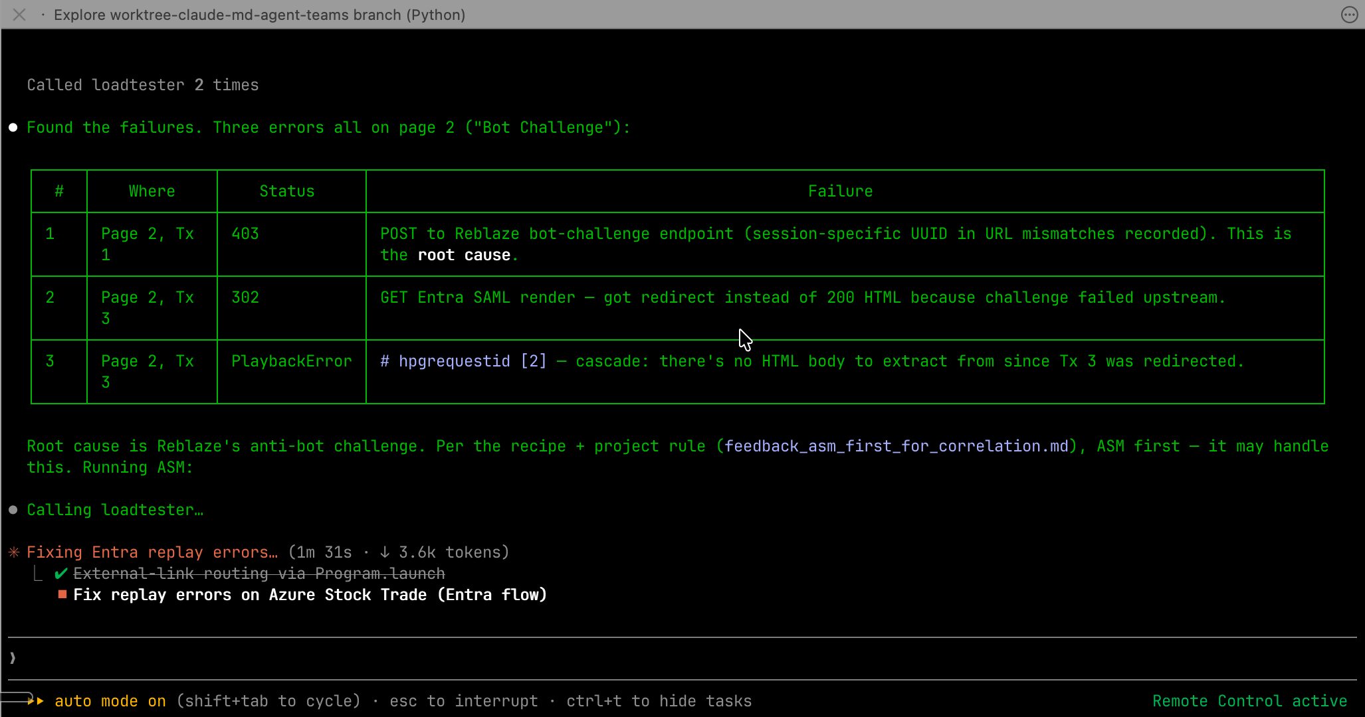Click the '# hpgrequestid [2]' code text

pyautogui.click(x=463, y=361)
